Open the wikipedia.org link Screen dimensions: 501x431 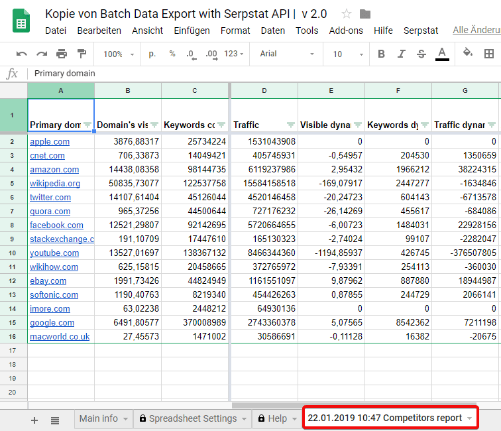(x=55, y=184)
